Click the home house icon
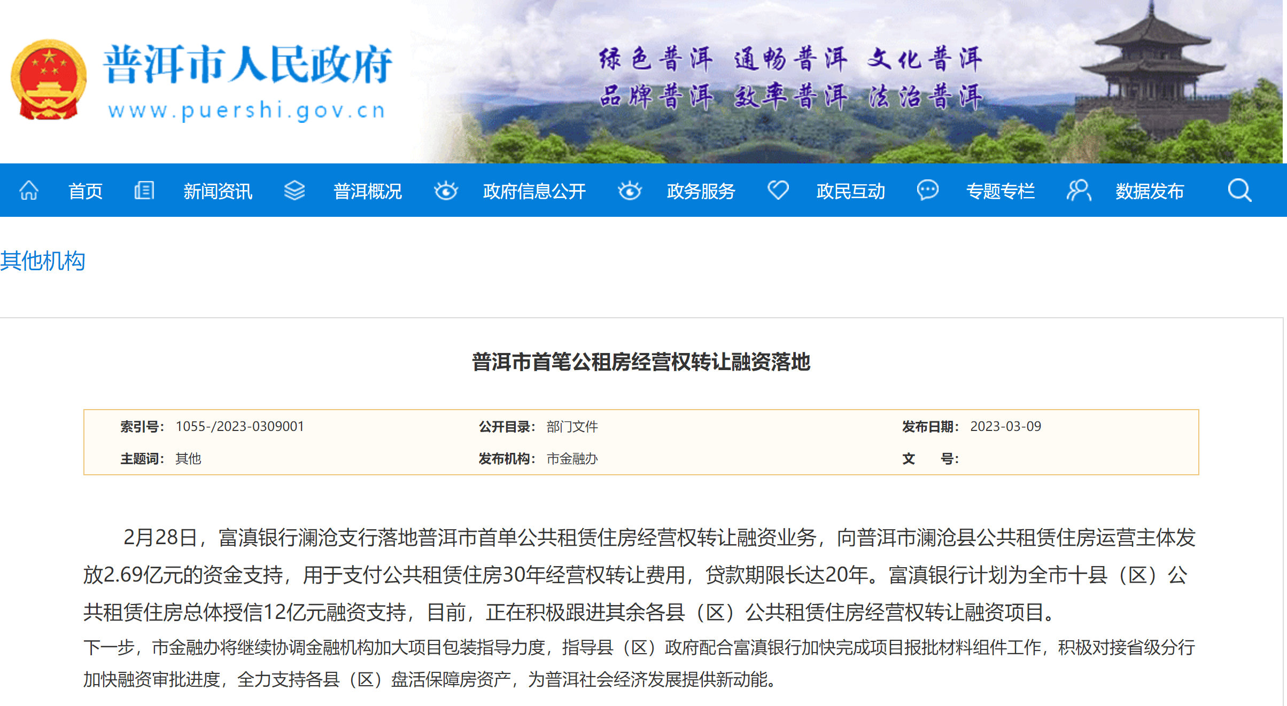Image resolution: width=1287 pixels, height=706 pixels. coord(29,190)
